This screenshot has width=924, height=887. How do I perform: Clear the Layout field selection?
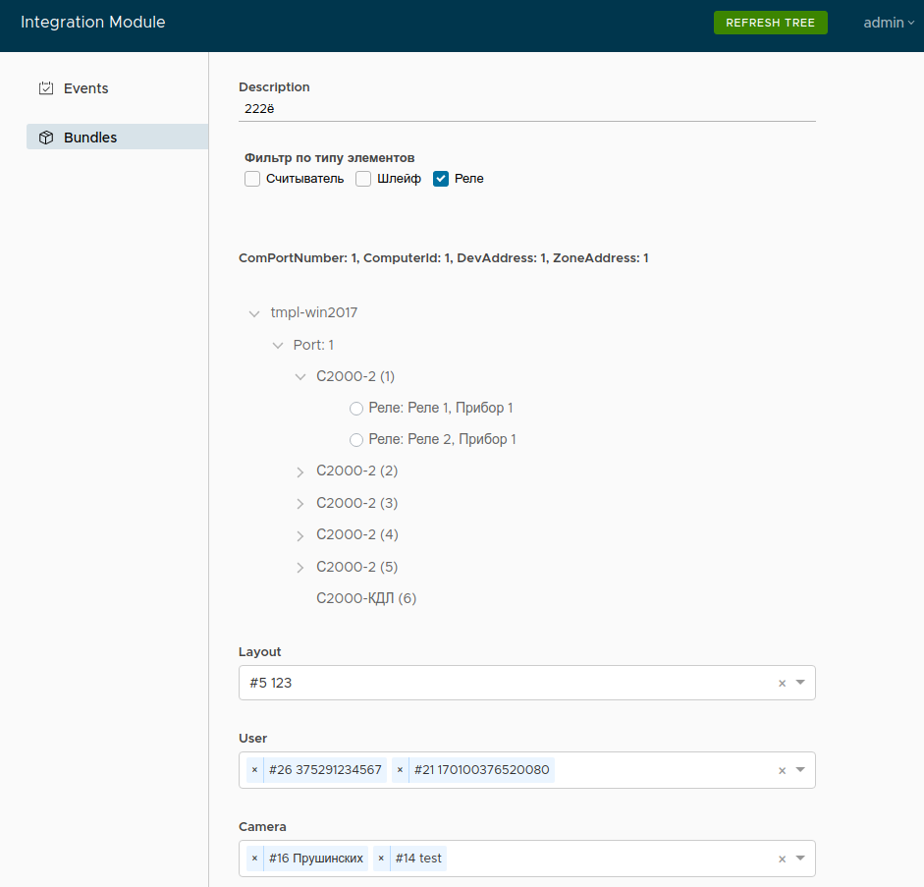[x=782, y=684]
